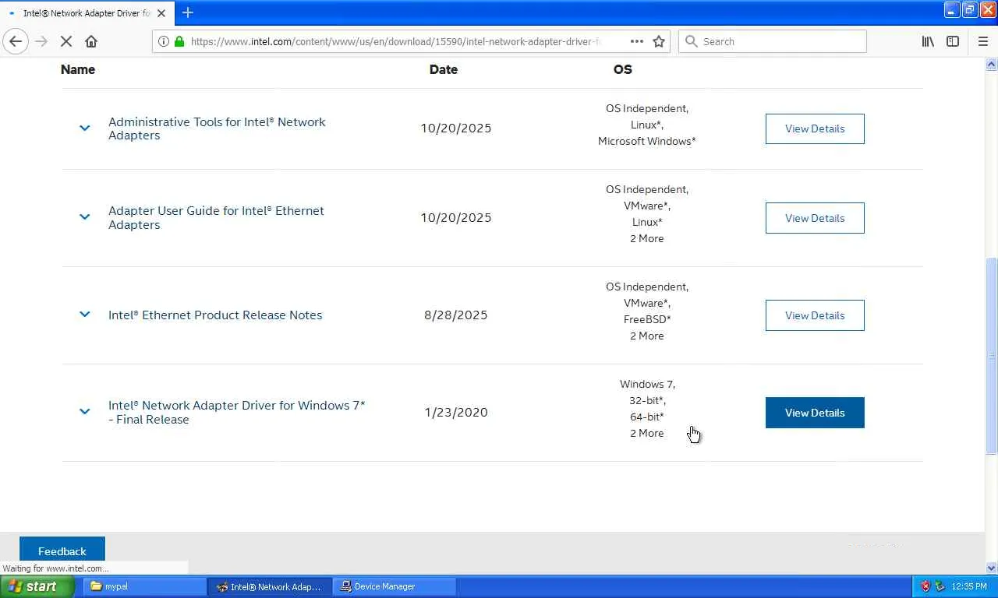This screenshot has height=598, width=998.
Task: Open Adapter User Guide for Intel Ethernet Adapters
Action: (216, 217)
